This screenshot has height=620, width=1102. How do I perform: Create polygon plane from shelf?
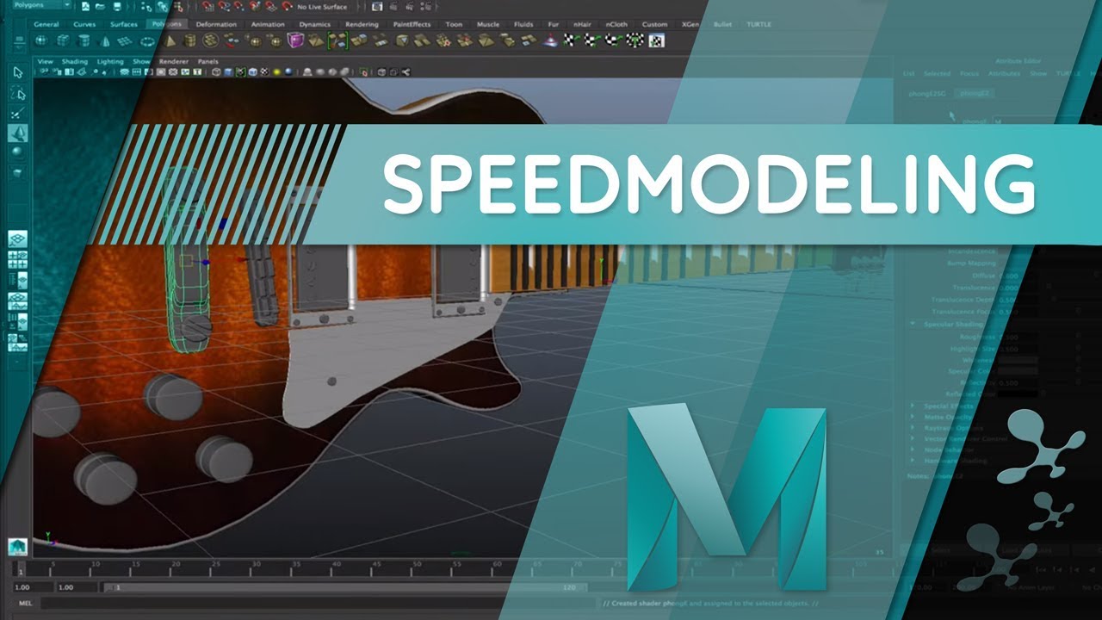point(125,40)
